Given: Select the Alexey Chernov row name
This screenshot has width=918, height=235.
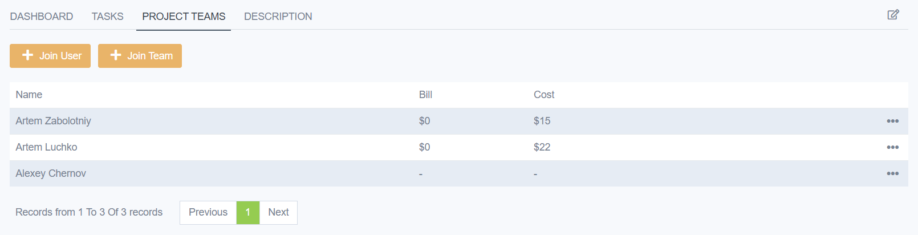Looking at the screenshot, I should coord(51,173).
